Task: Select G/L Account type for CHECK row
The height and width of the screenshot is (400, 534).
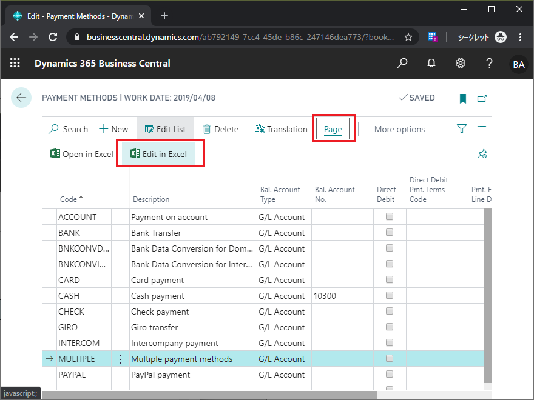Action: (x=284, y=312)
